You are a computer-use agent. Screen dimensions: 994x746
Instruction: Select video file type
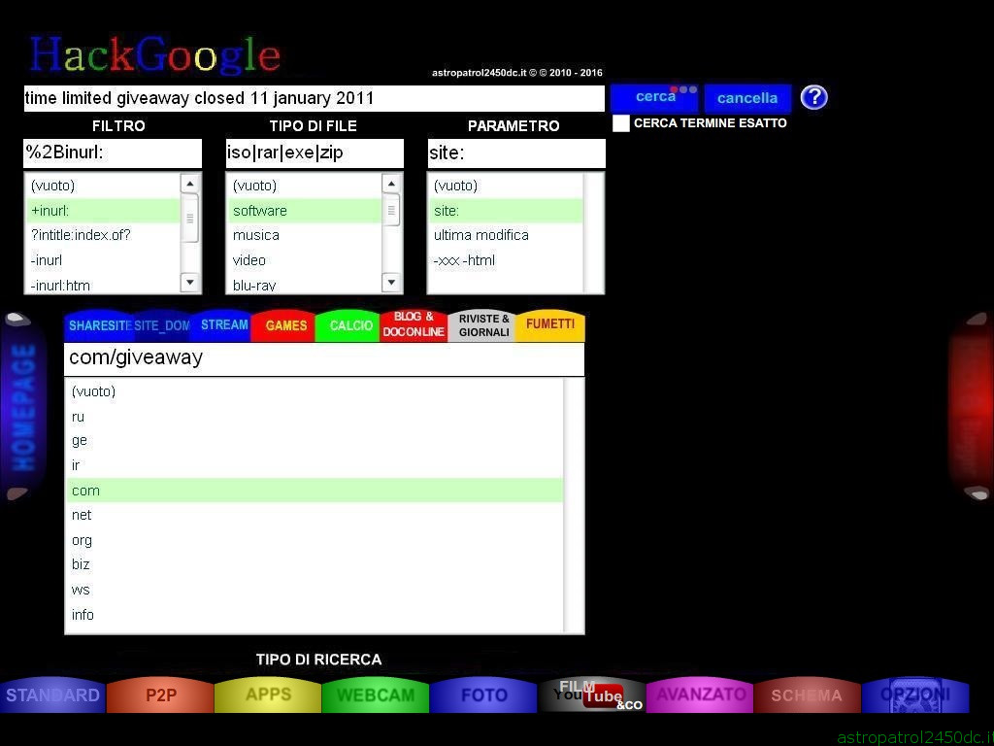tap(305, 260)
